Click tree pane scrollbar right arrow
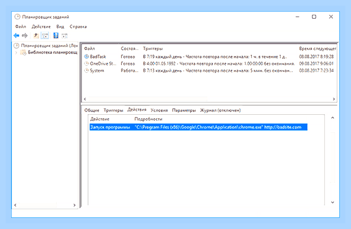The image size is (351, 229). pos(74,205)
